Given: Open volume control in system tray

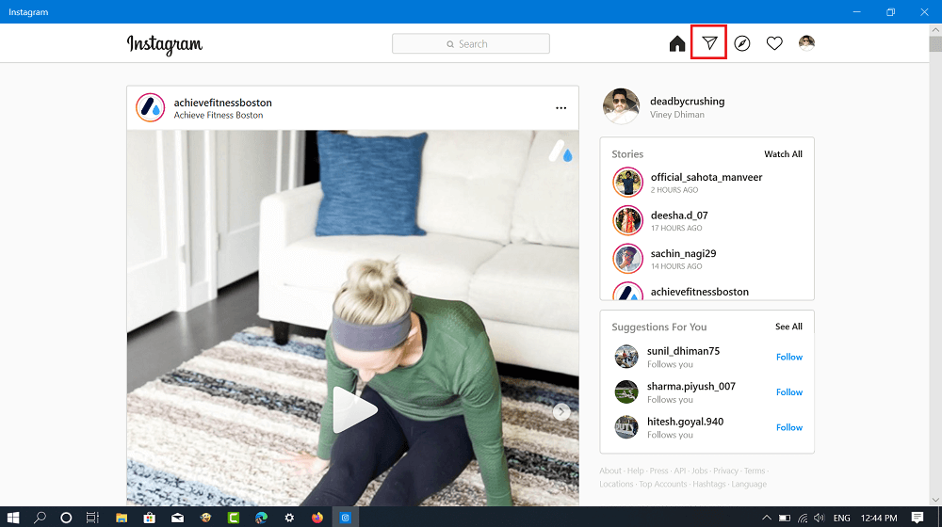Looking at the screenshot, I should (820, 518).
